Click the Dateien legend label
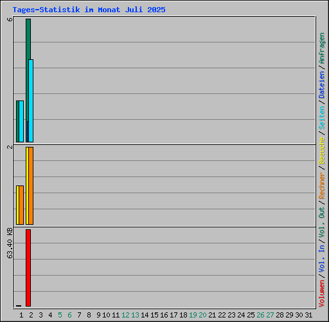The image size is (329, 322). tap(322, 85)
